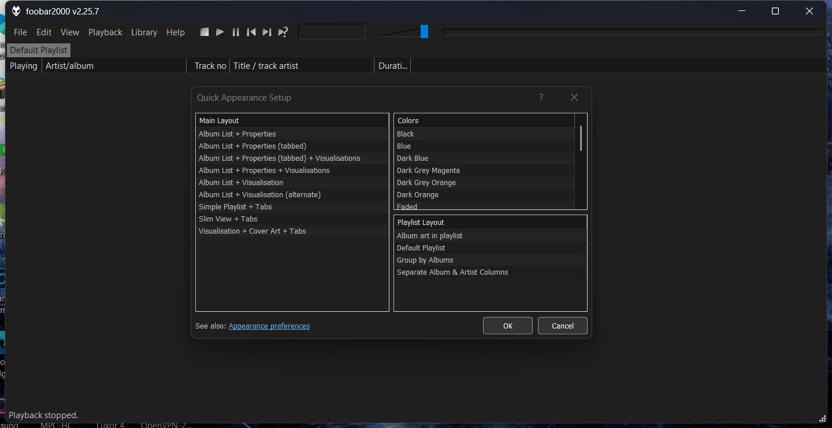
Task: Choose the Faded color scheme
Action: coord(484,205)
